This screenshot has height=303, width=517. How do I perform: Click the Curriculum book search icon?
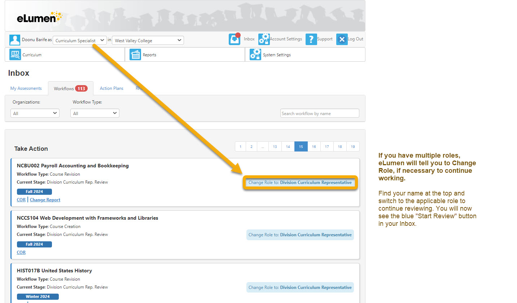point(15,55)
